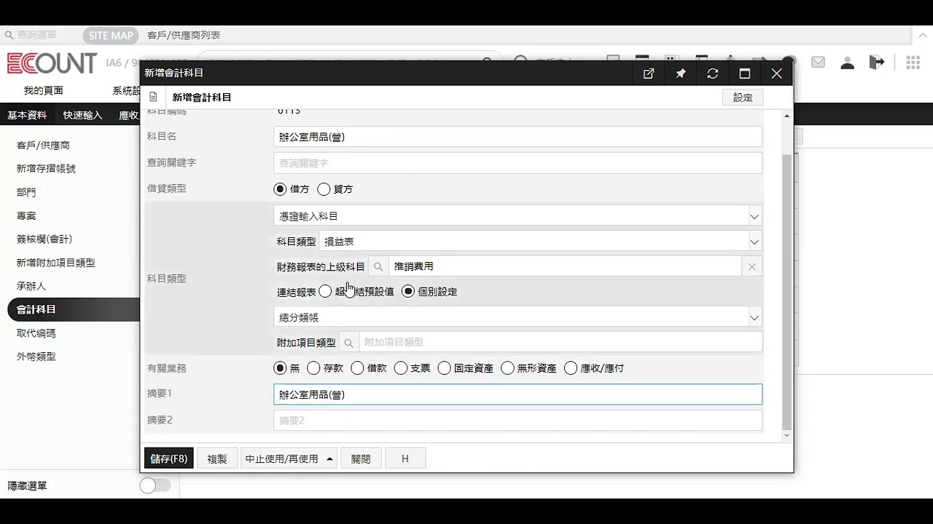Click the document icon beside dialog title
This screenshot has width=933, height=524.
click(153, 97)
